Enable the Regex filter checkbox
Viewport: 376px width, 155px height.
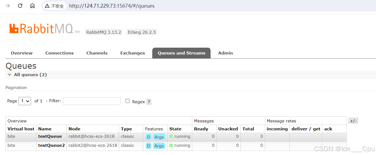tap(127, 101)
